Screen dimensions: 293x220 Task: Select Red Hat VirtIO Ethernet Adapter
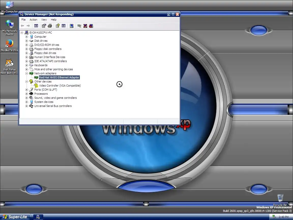coord(59,77)
